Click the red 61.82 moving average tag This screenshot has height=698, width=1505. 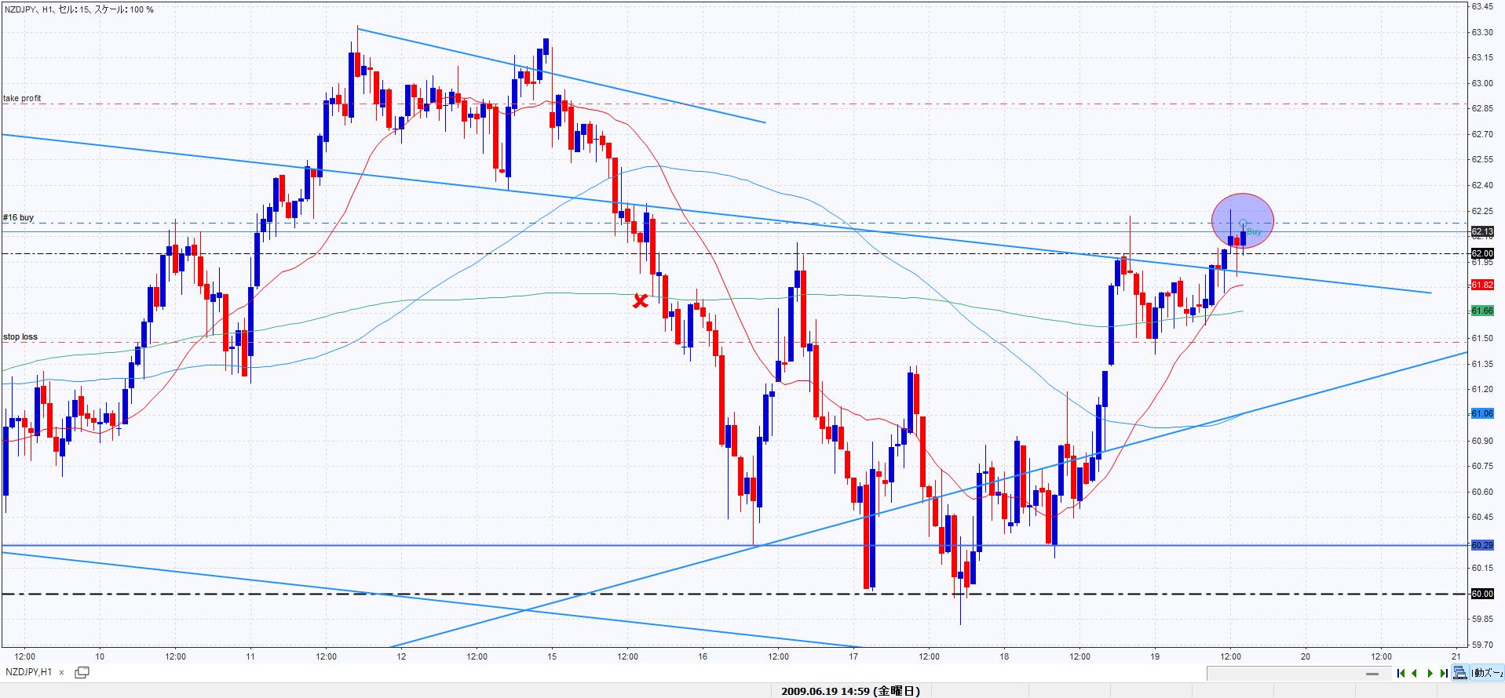point(1481,285)
